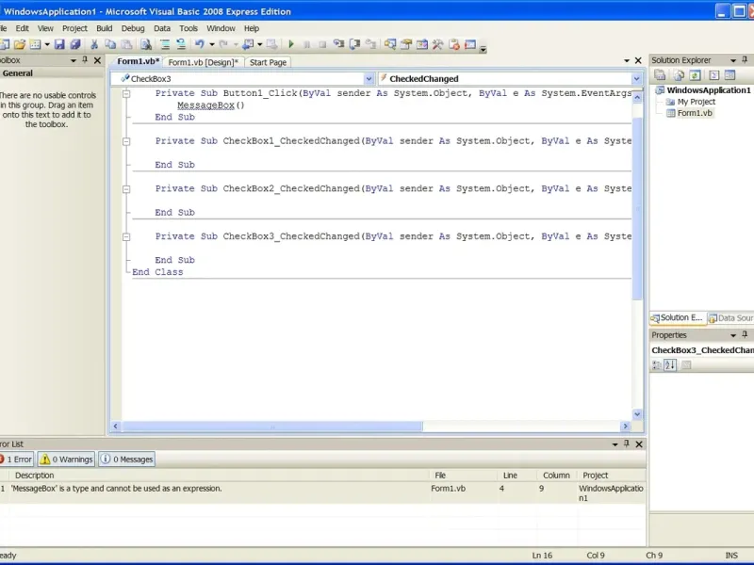Click the Undo arrow icon
Image resolution: width=754 pixels, height=565 pixels.
coord(199,44)
